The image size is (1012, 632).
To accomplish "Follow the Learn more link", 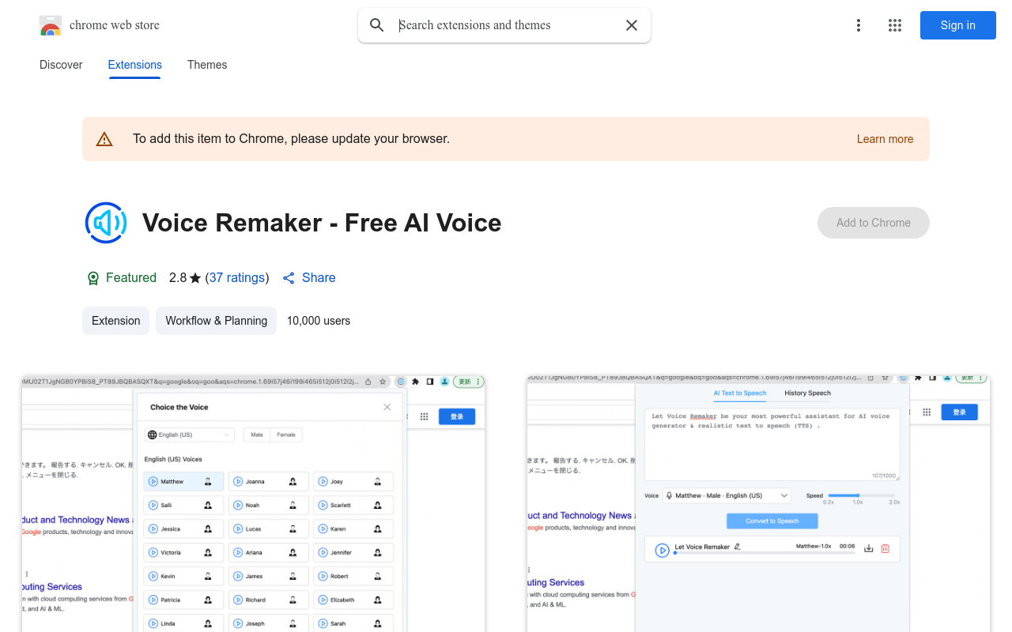I will pyautogui.click(x=885, y=139).
